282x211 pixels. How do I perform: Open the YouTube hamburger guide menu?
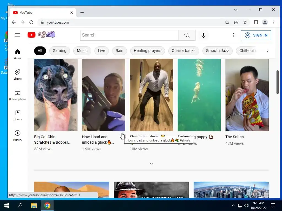(x=18, y=35)
